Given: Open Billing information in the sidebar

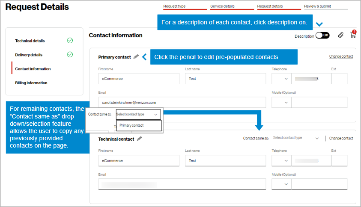Looking at the screenshot, I should [x=31, y=83].
